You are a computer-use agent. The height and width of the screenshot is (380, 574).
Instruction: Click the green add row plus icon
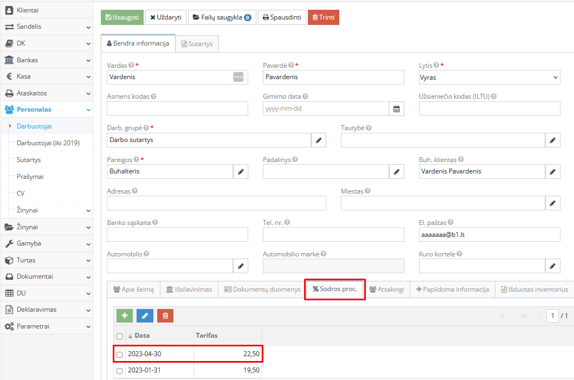point(124,315)
